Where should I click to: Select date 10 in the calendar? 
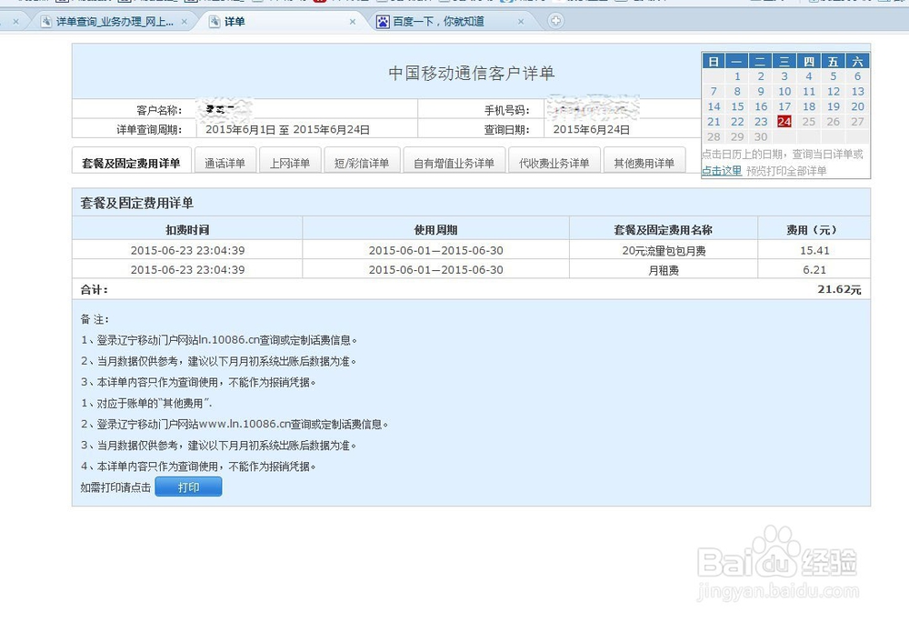(784, 91)
